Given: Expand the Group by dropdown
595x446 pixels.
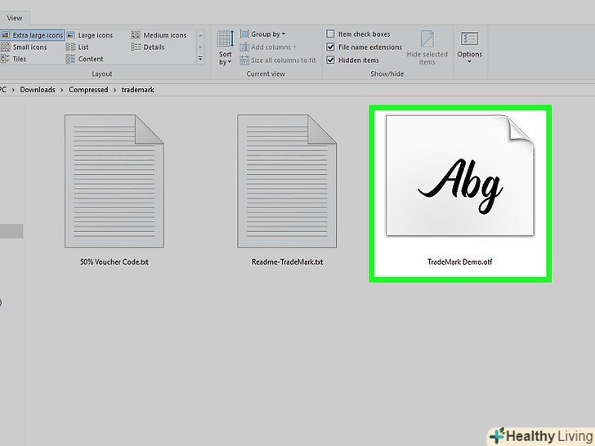Looking at the screenshot, I should pos(262,34).
